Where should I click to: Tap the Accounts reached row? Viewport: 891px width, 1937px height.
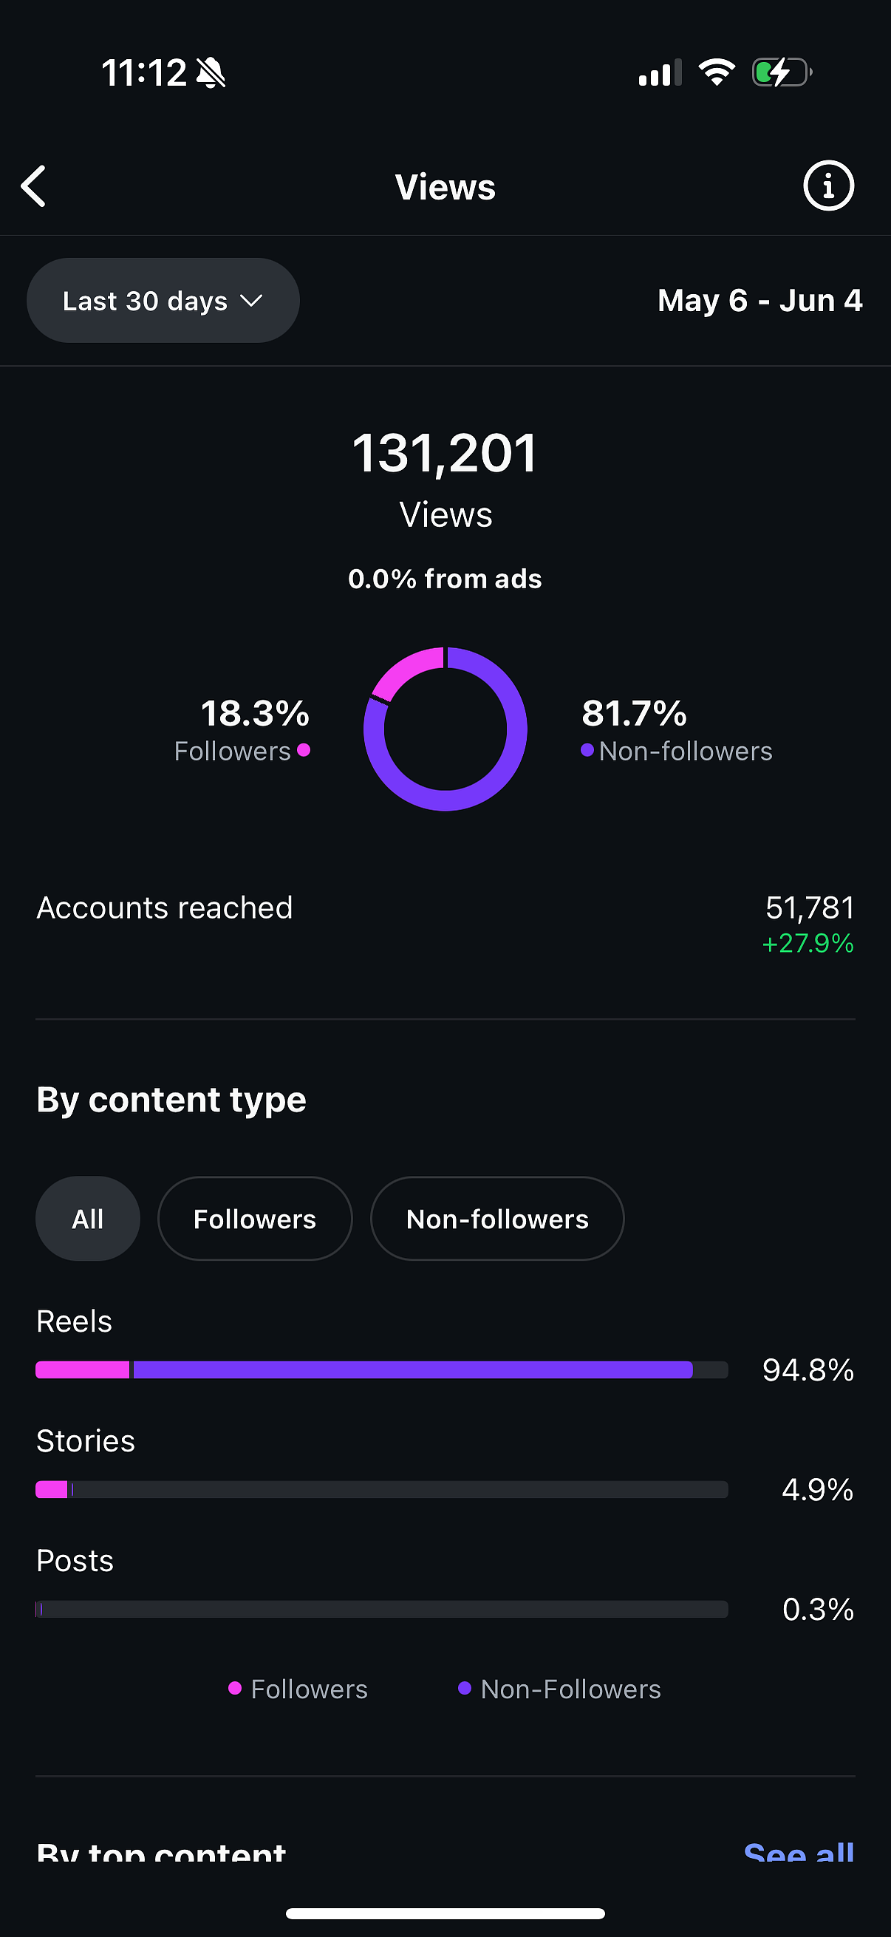pos(445,924)
